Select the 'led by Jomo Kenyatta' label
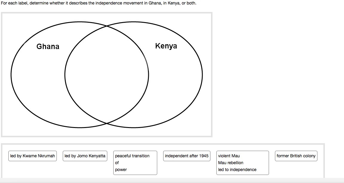The image size is (344, 183). click(85, 156)
